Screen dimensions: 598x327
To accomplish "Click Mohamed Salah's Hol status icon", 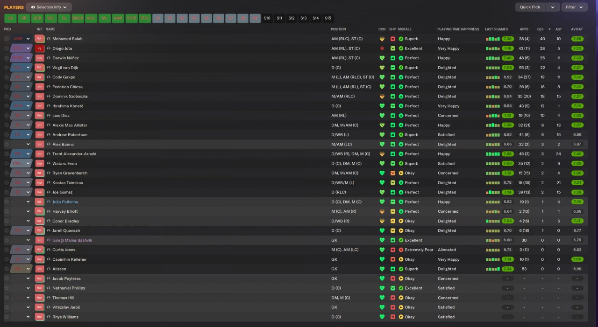I will [39, 39].
